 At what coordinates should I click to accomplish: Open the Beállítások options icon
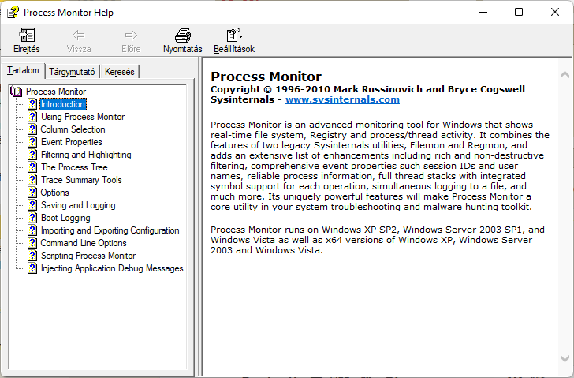(234, 36)
